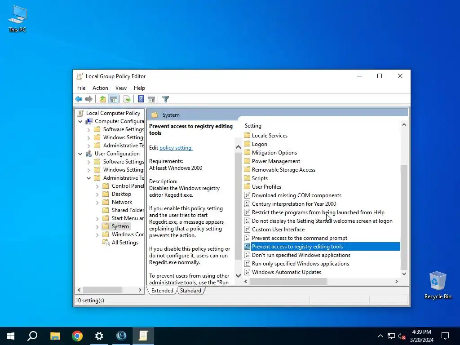
Task: Select Custom User Interface setting
Action: (x=278, y=230)
